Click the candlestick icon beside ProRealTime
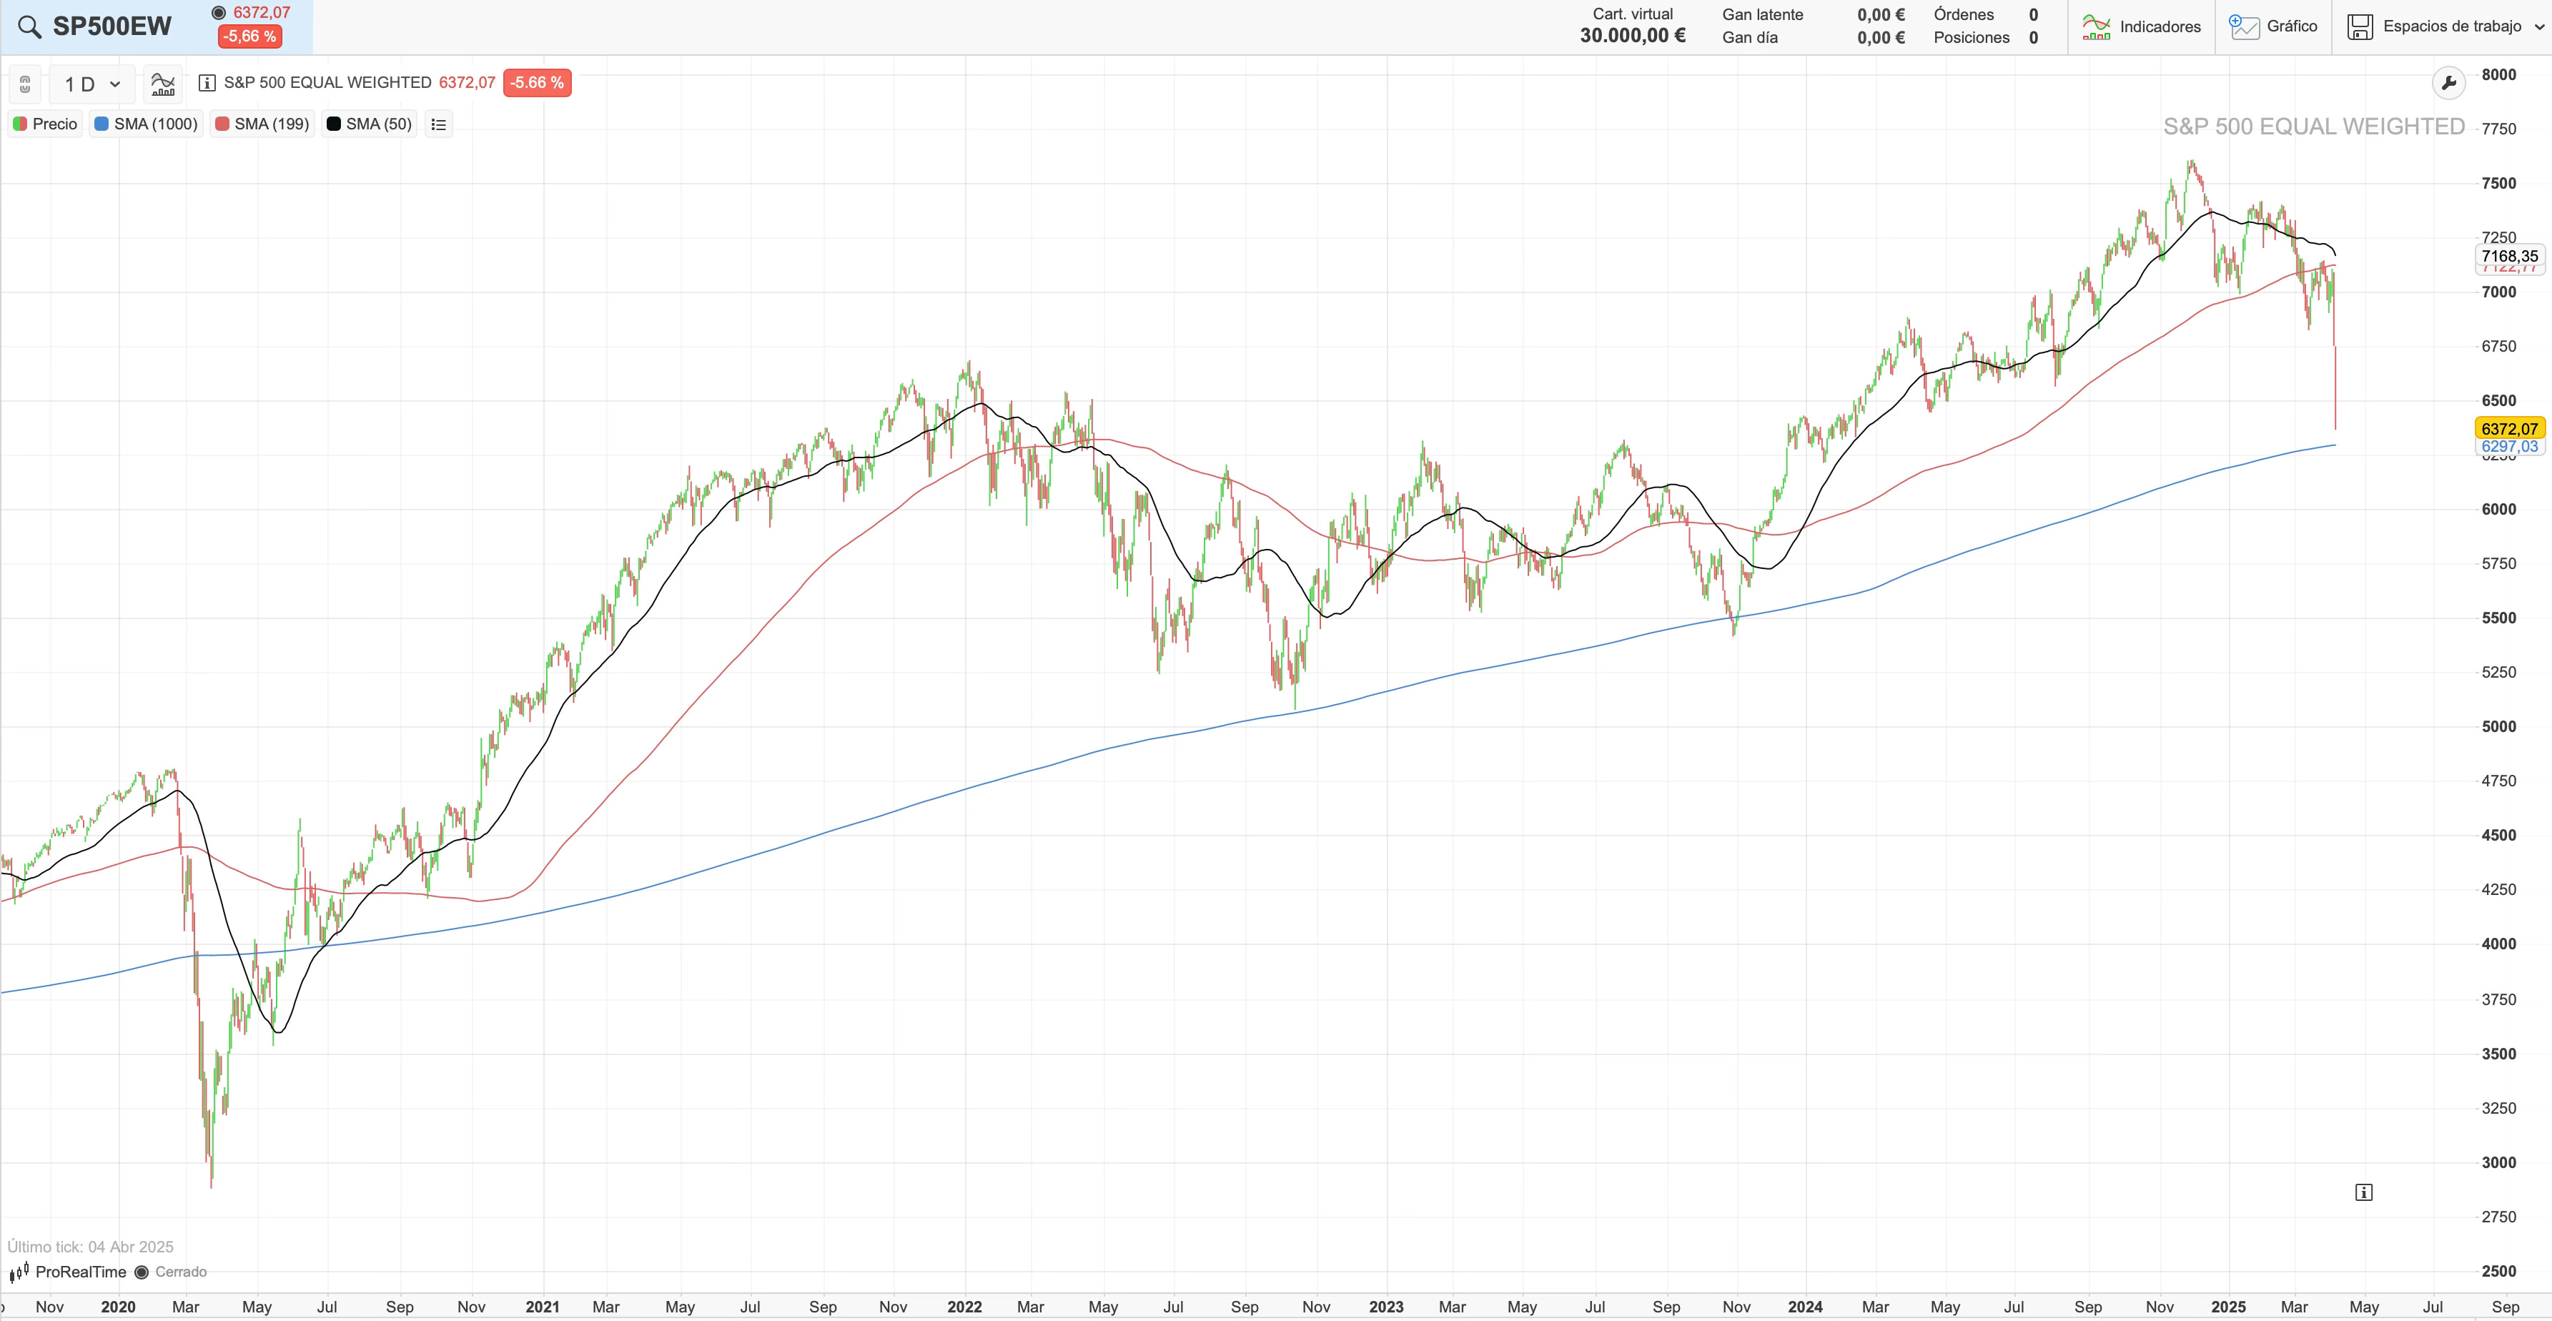This screenshot has width=2552, height=1321. click(x=19, y=1272)
